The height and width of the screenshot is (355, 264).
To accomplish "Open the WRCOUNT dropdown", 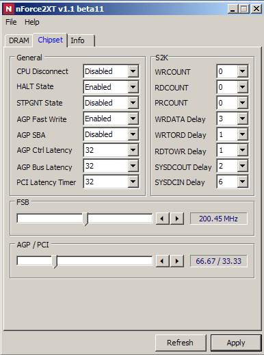I will tap(233, 71).
